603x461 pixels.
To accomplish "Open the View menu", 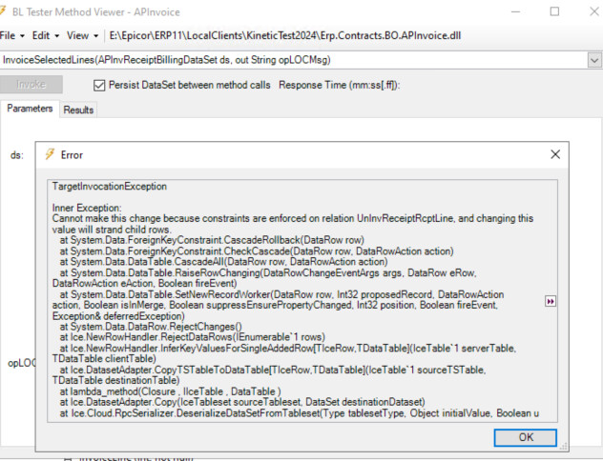I will [x=82, y=35].
